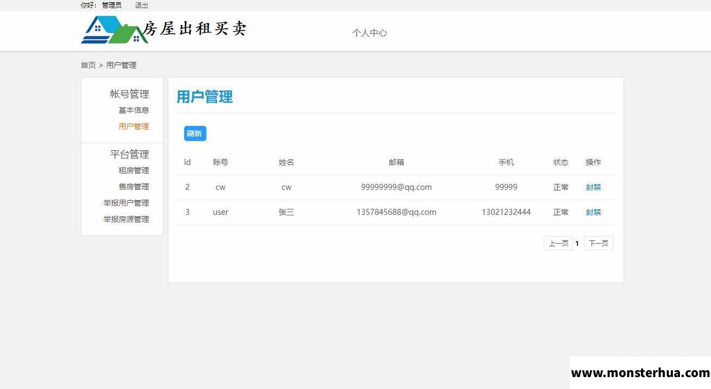Click email 99999999@qq.com cell
This screenshot has width=711, height=389.
point(397,187)
